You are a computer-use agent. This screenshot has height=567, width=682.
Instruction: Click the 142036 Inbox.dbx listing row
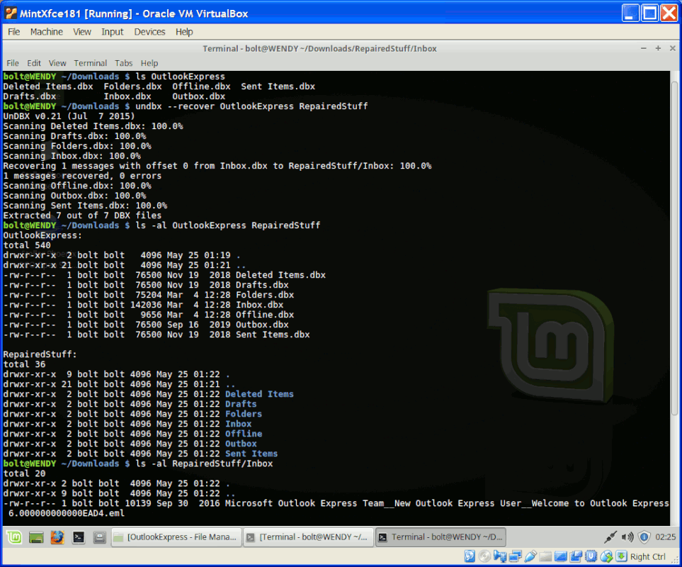pos(143,305)
